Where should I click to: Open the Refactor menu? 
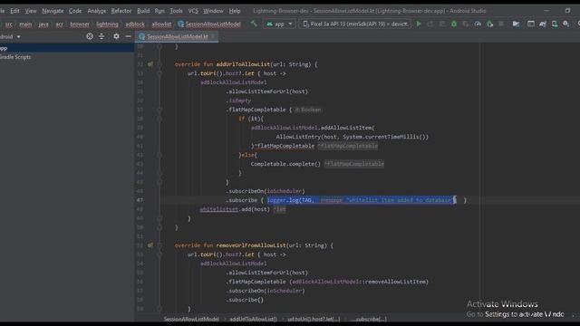[x=121, y=11]
